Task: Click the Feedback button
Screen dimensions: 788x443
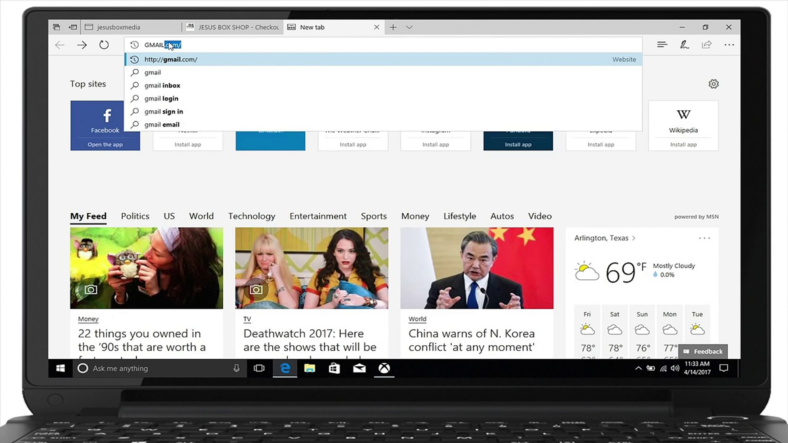Action: [703, 352]
